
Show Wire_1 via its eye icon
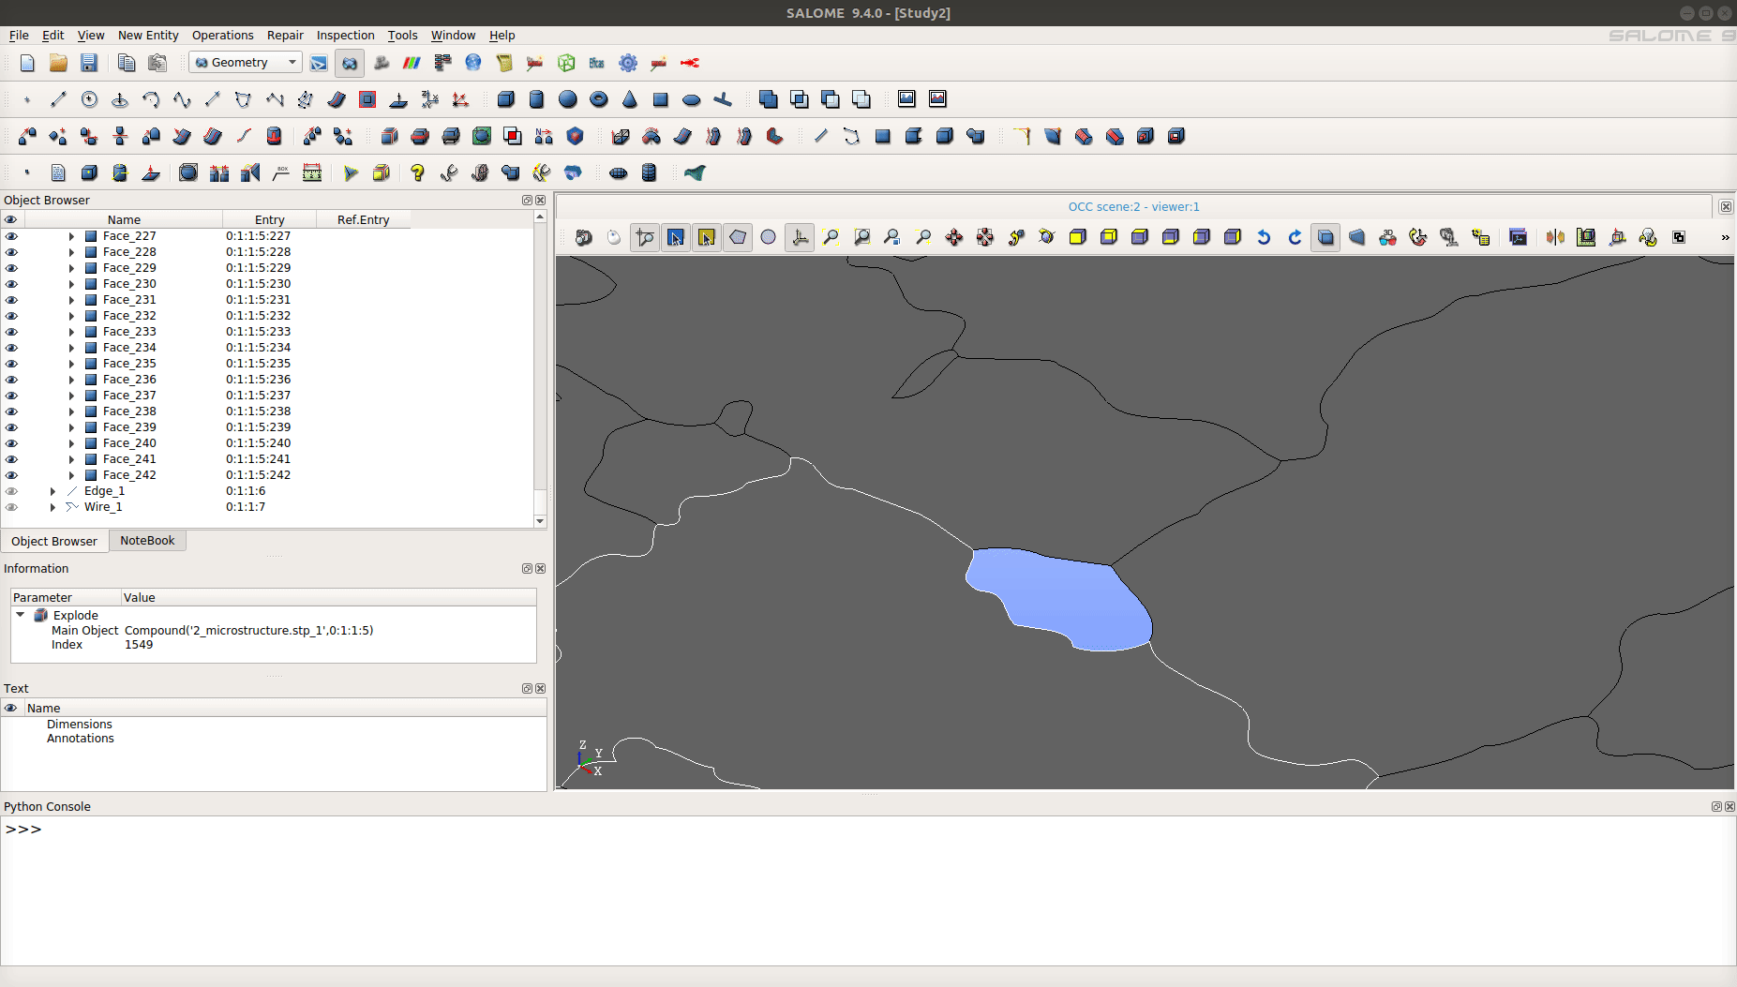click(11, 507)
